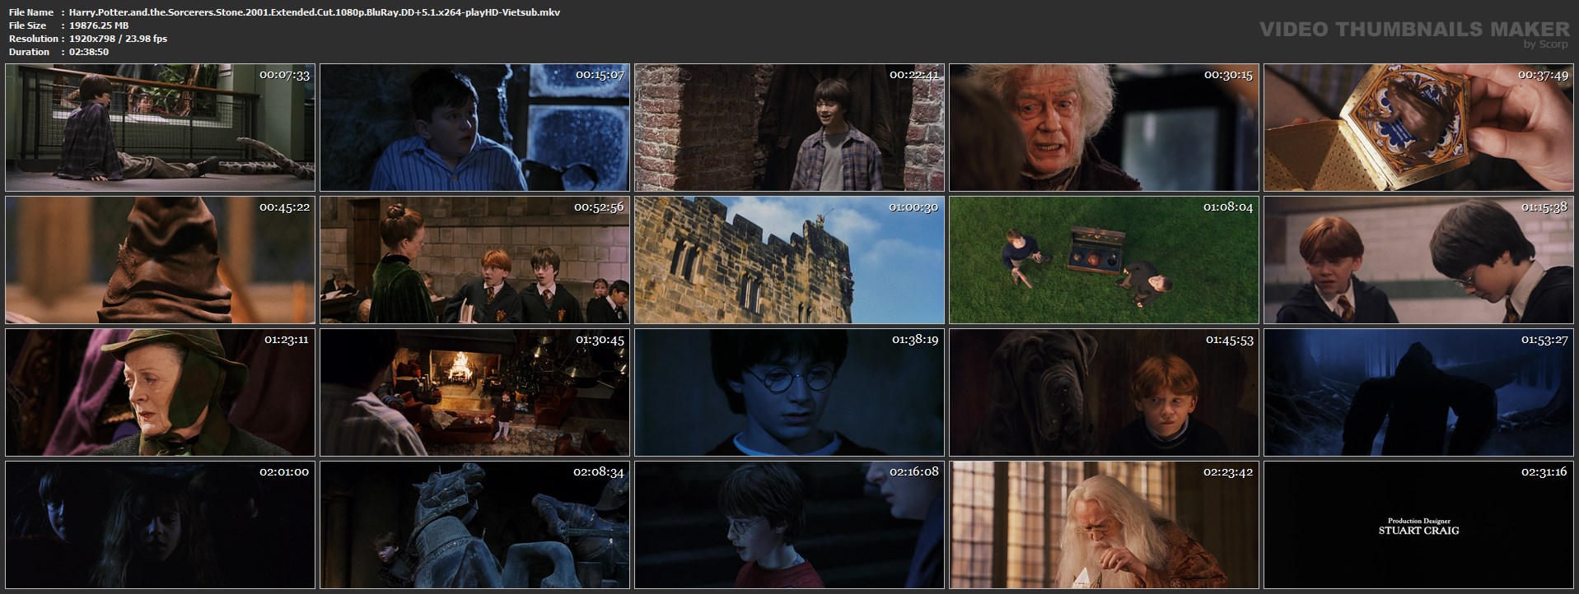This screenshot has height=594, width=1579.
Task: Select the thumbnail at 00:07:33
Action: 160,128
